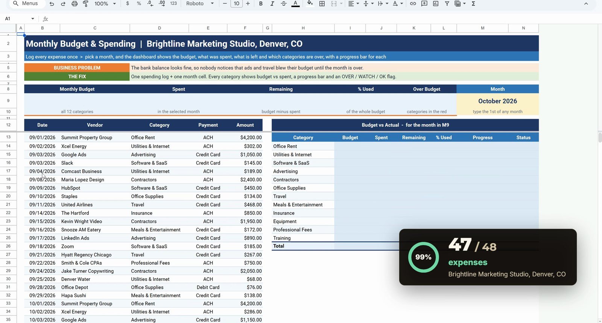Toggle strikethrough formatting
This screenshot has width=602, height=323.
284,4
